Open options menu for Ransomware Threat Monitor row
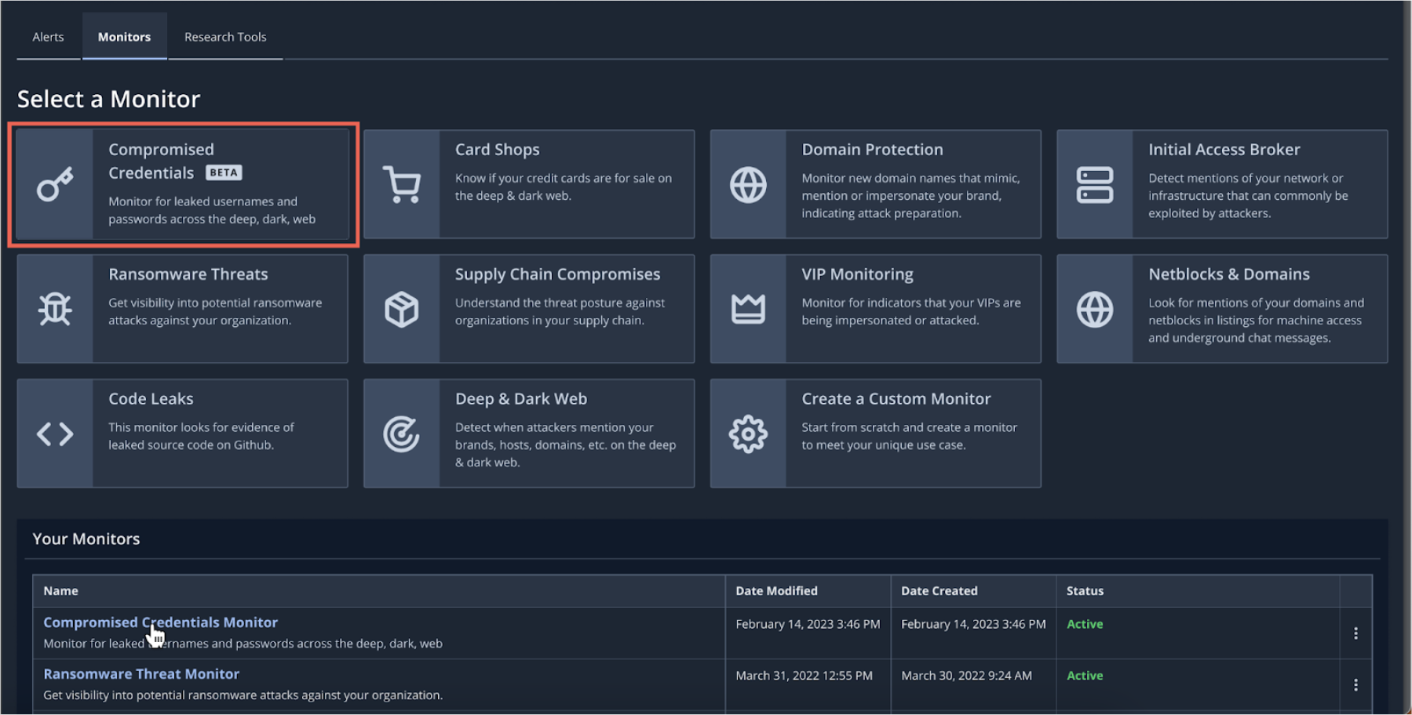This screenshot has height=715, width=1412. pos(1355,685)
